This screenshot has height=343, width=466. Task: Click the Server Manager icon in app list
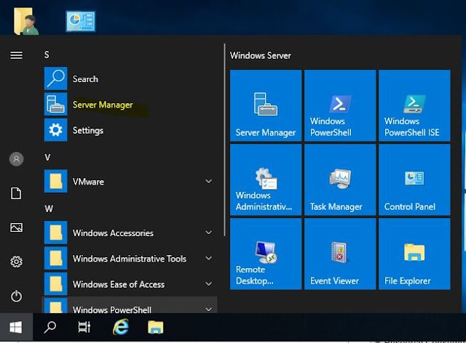pyautogui.click(x=55, y=104)
